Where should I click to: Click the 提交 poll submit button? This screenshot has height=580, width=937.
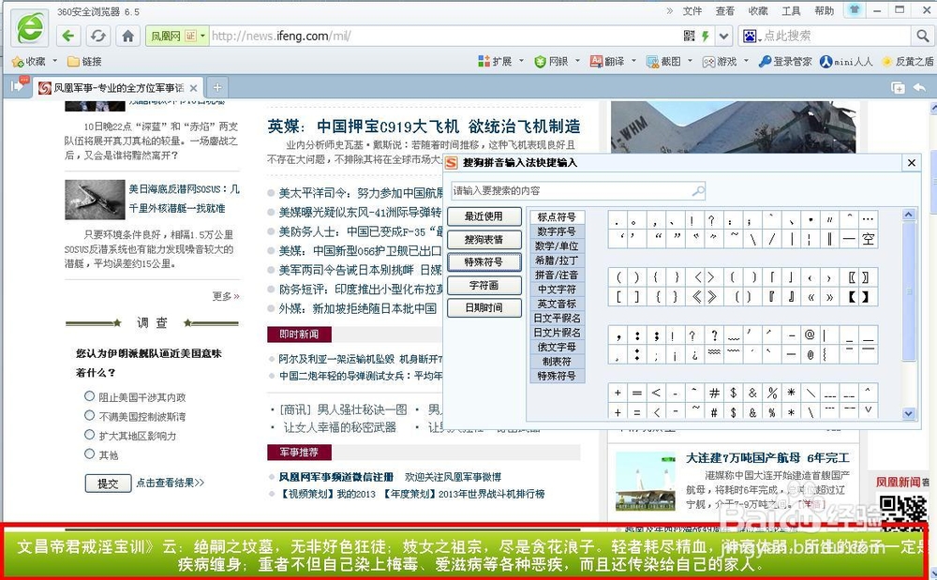107,483
